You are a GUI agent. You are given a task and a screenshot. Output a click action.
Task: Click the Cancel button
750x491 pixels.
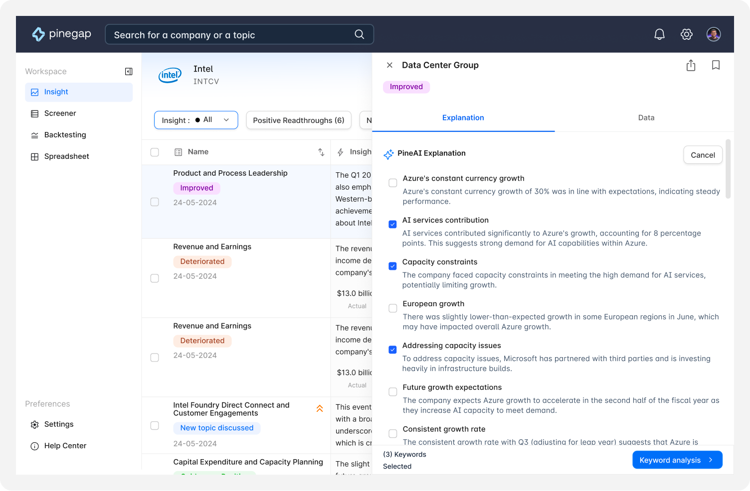(703, 155)
